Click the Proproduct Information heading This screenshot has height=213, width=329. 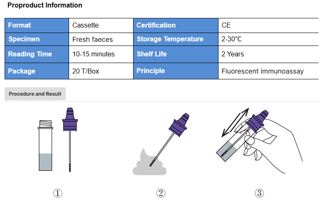coord(45,5)
